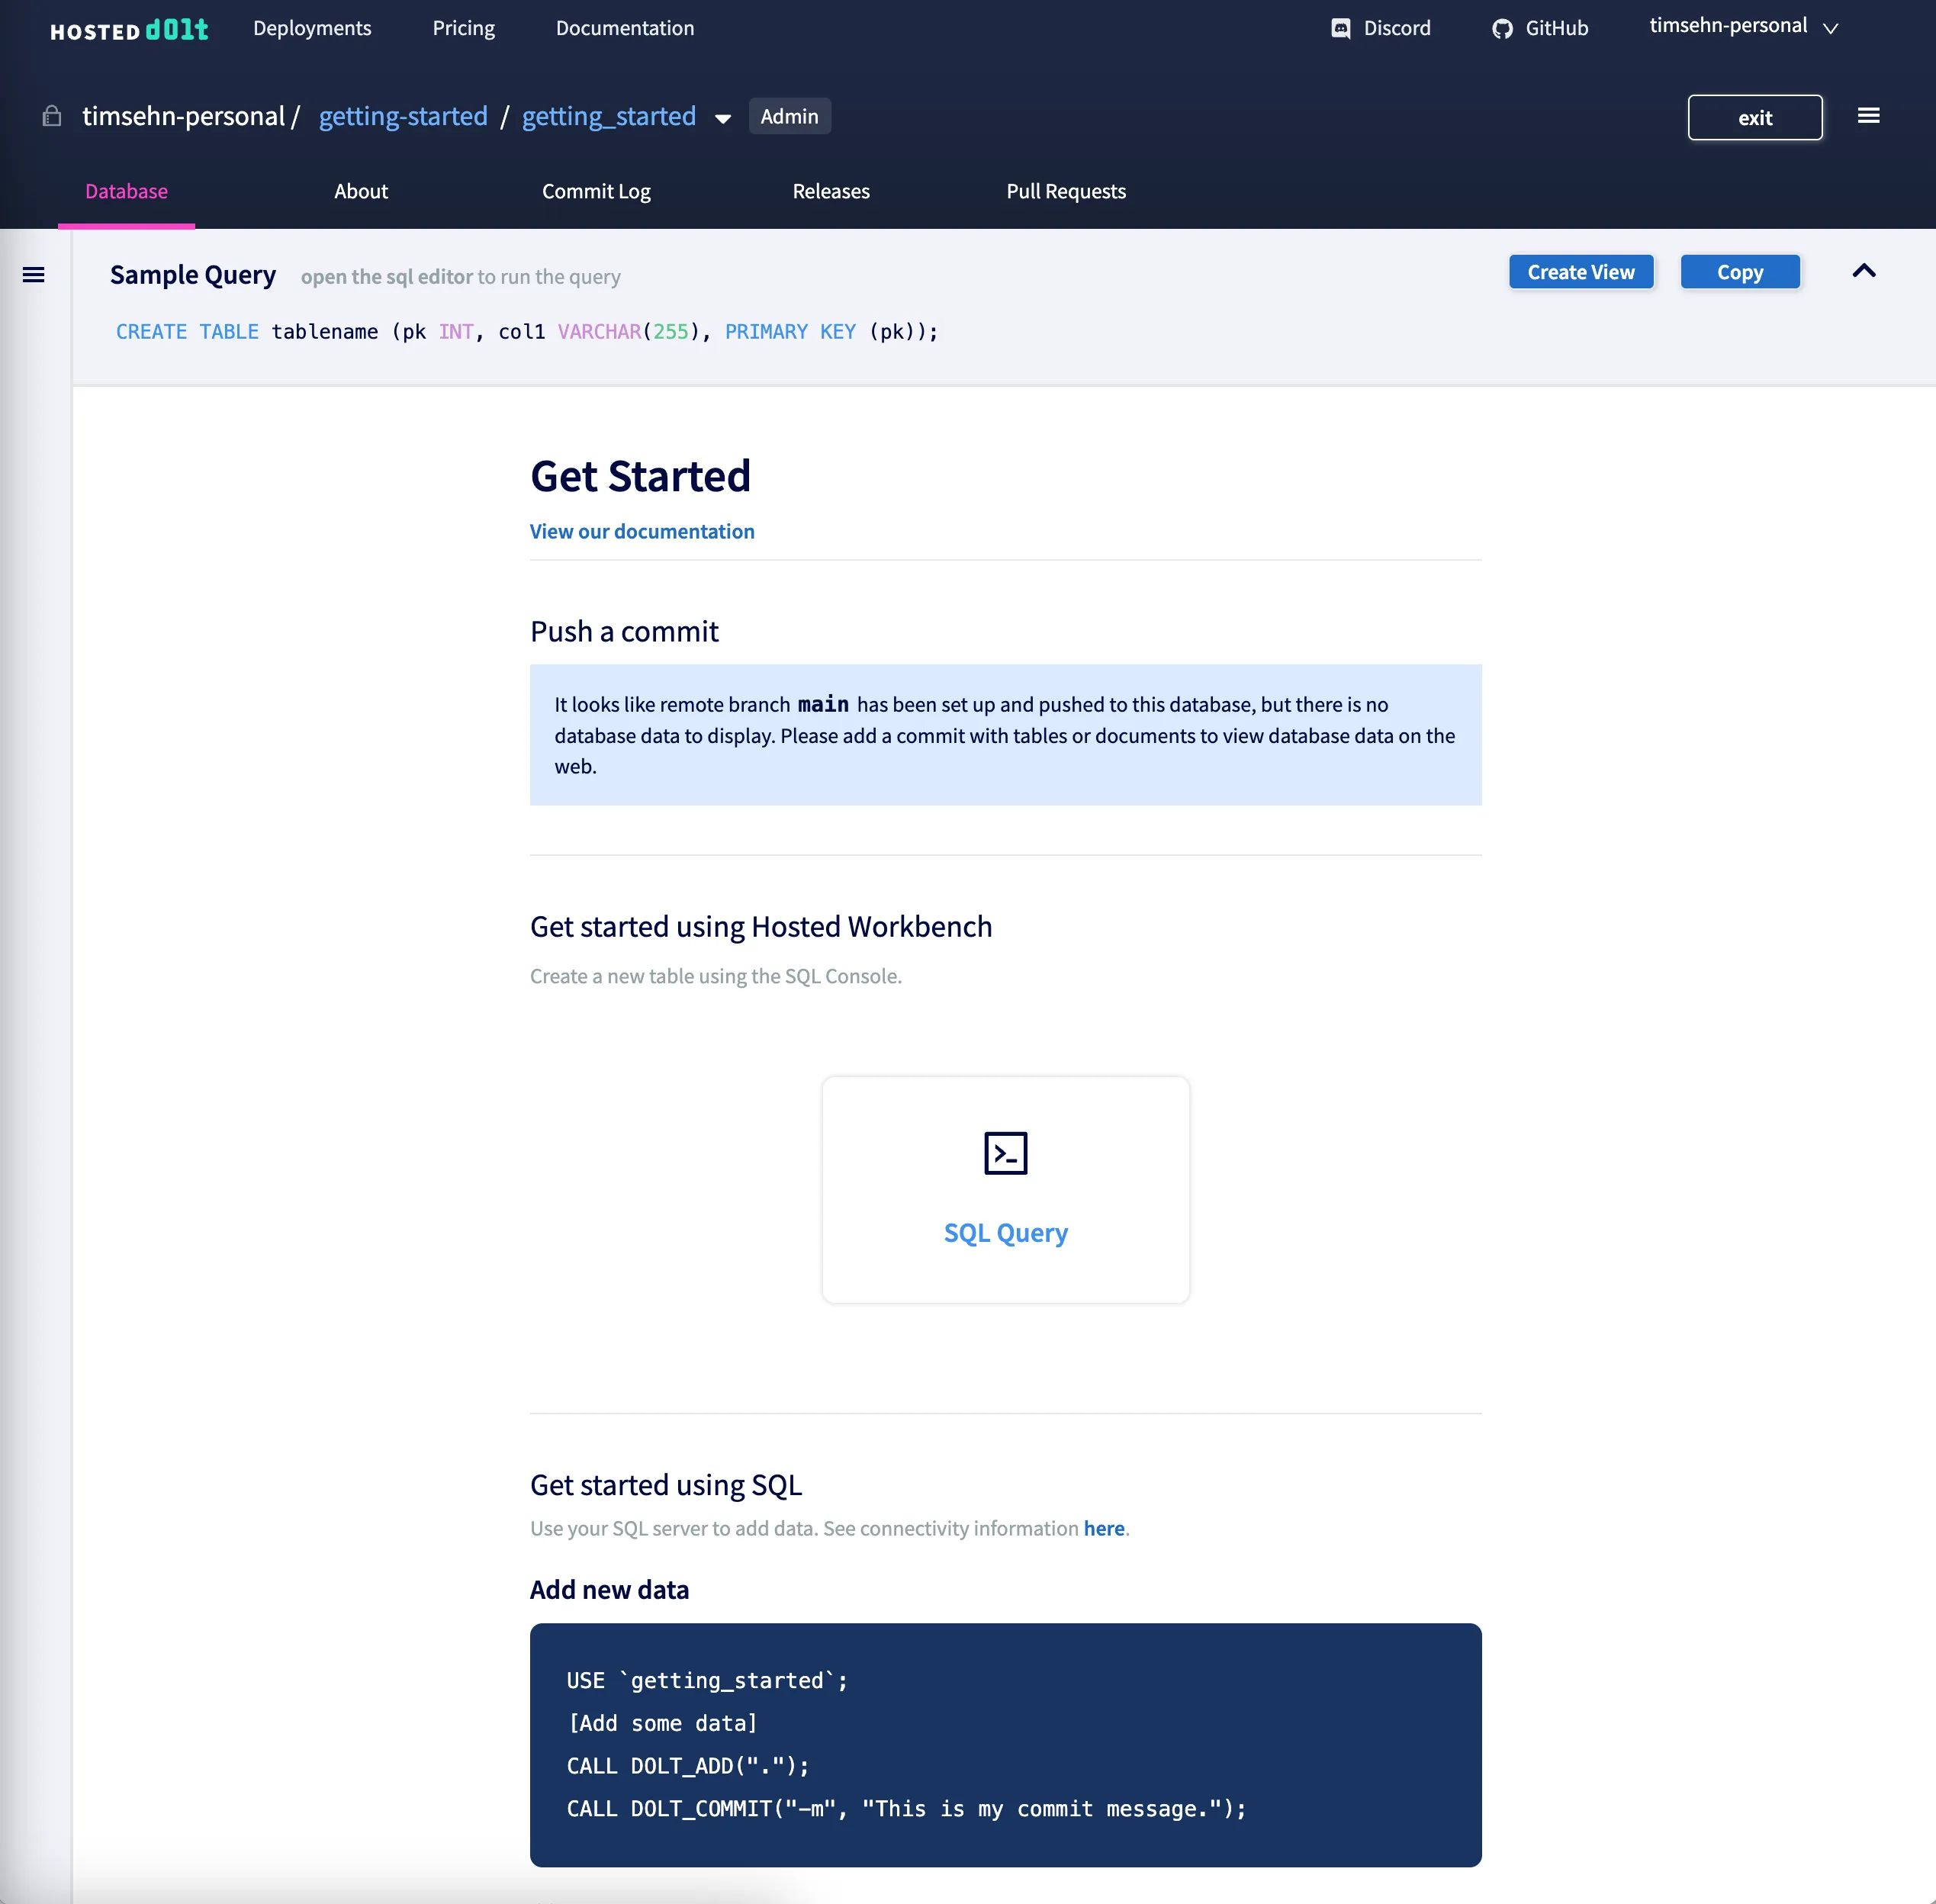Open the hamburger menu near exit button
Screen dimensions: 1936x1904
[1869, 116]
